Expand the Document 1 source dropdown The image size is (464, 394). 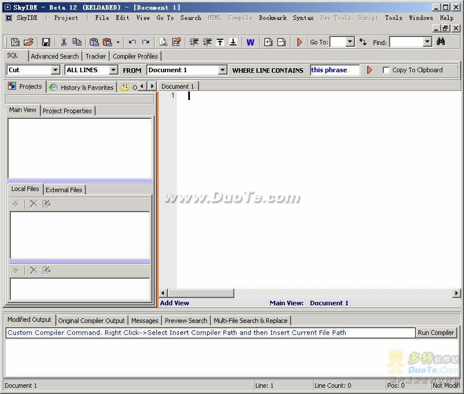pyautogui.click(x=222, y=70)
